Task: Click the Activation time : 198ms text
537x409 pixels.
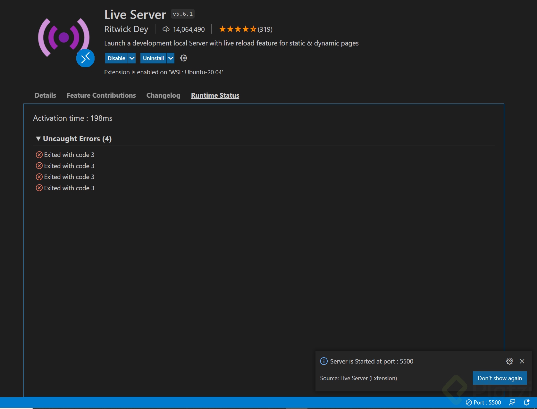Action: (x=73, y=118)
